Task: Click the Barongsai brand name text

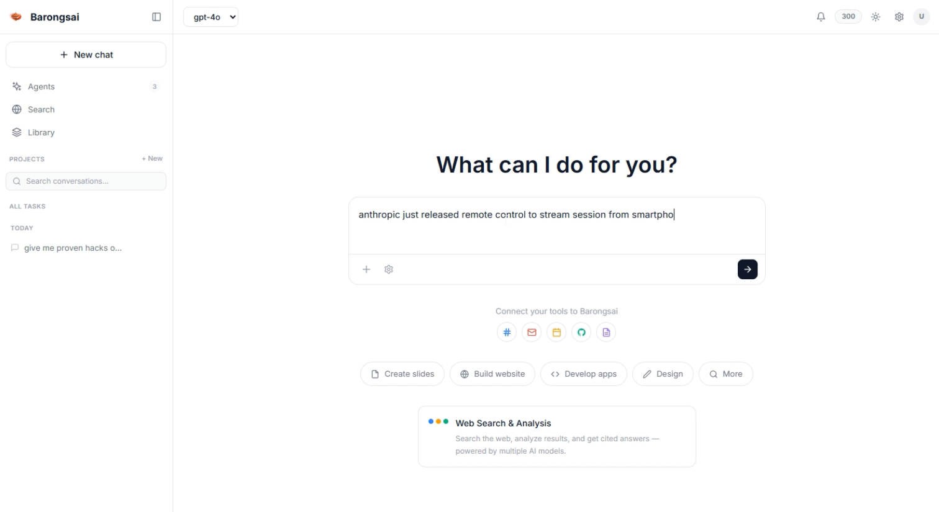Action: click(55, 17)
